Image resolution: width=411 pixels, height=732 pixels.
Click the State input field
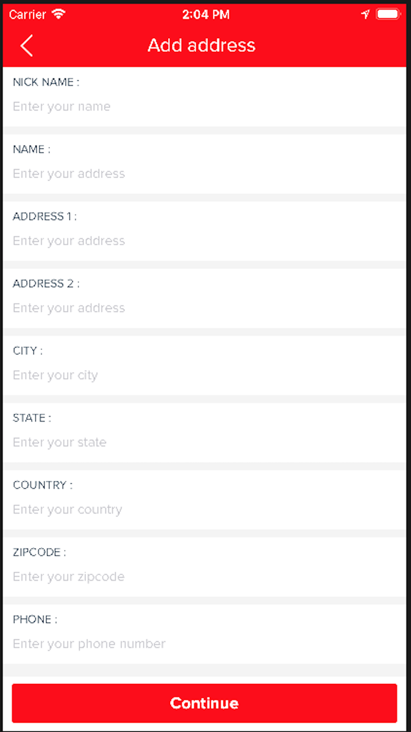tap(204, 442)
